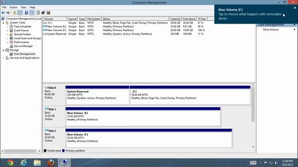Screen dimensions: 298x167
Task: Open the touch keyboard tray icon
Action: pyautogui.click(x=253, y=163)
